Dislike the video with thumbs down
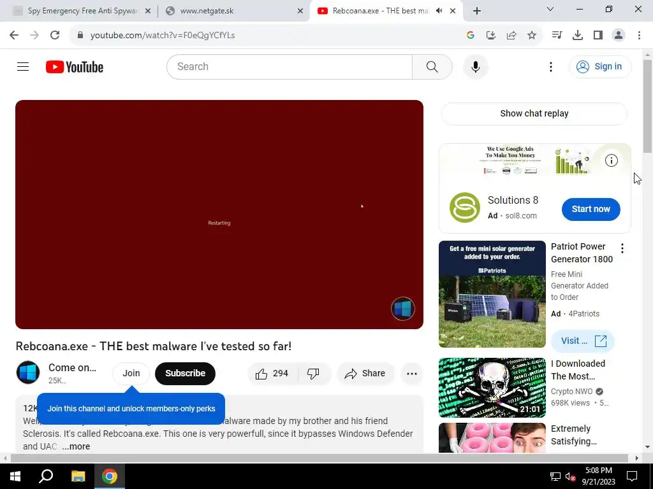 [x=314, y=373]
